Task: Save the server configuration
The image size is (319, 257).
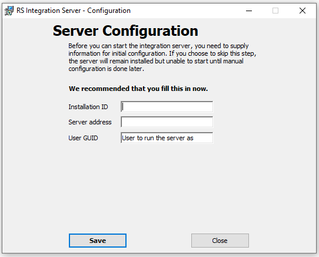Action: [x=98, y=241]
